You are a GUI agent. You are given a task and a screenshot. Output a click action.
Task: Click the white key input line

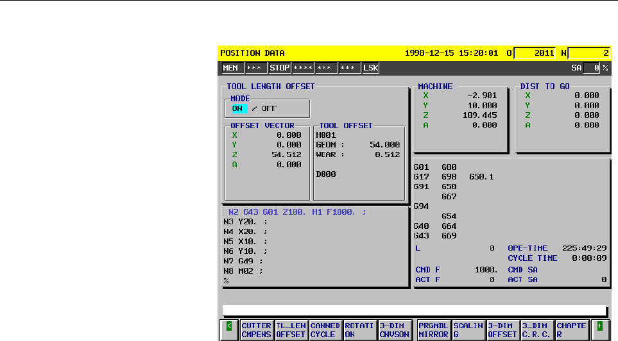414,310
